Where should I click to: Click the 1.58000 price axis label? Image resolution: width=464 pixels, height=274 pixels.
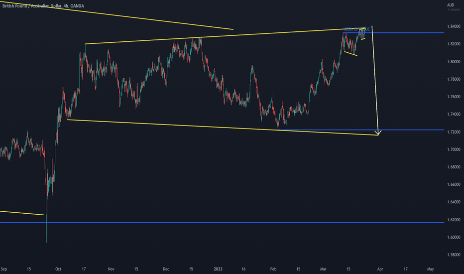[454, 255]
